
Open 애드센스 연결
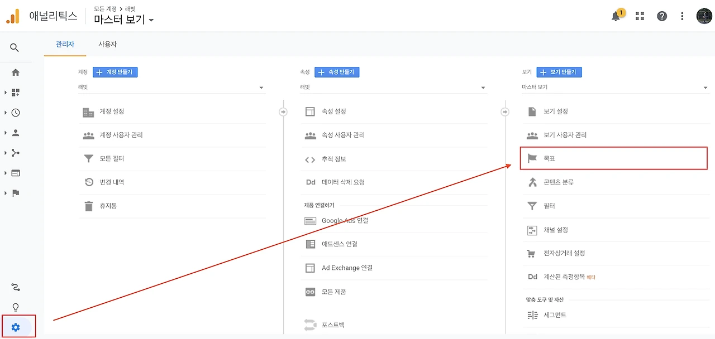tap(394, 244)
